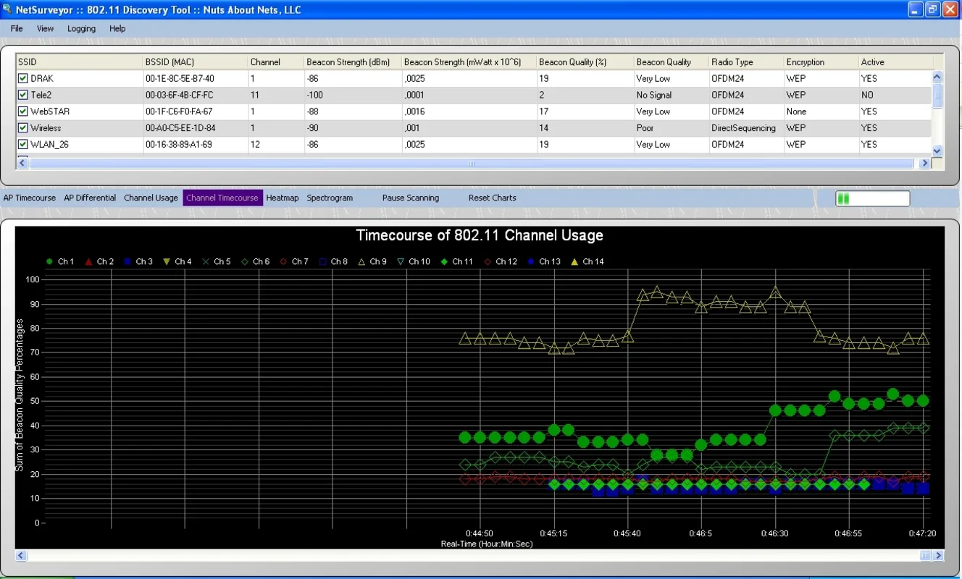
Task: Uncheck the WLAN_26 network checkbox
Action: tap(23, 144)
